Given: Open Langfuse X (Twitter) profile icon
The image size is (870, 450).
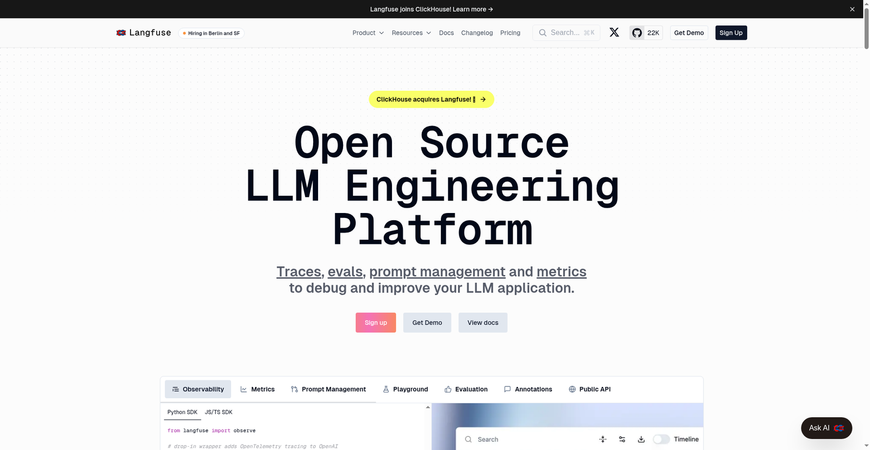Looking at the screenshot, I should [x=614, y=33].
